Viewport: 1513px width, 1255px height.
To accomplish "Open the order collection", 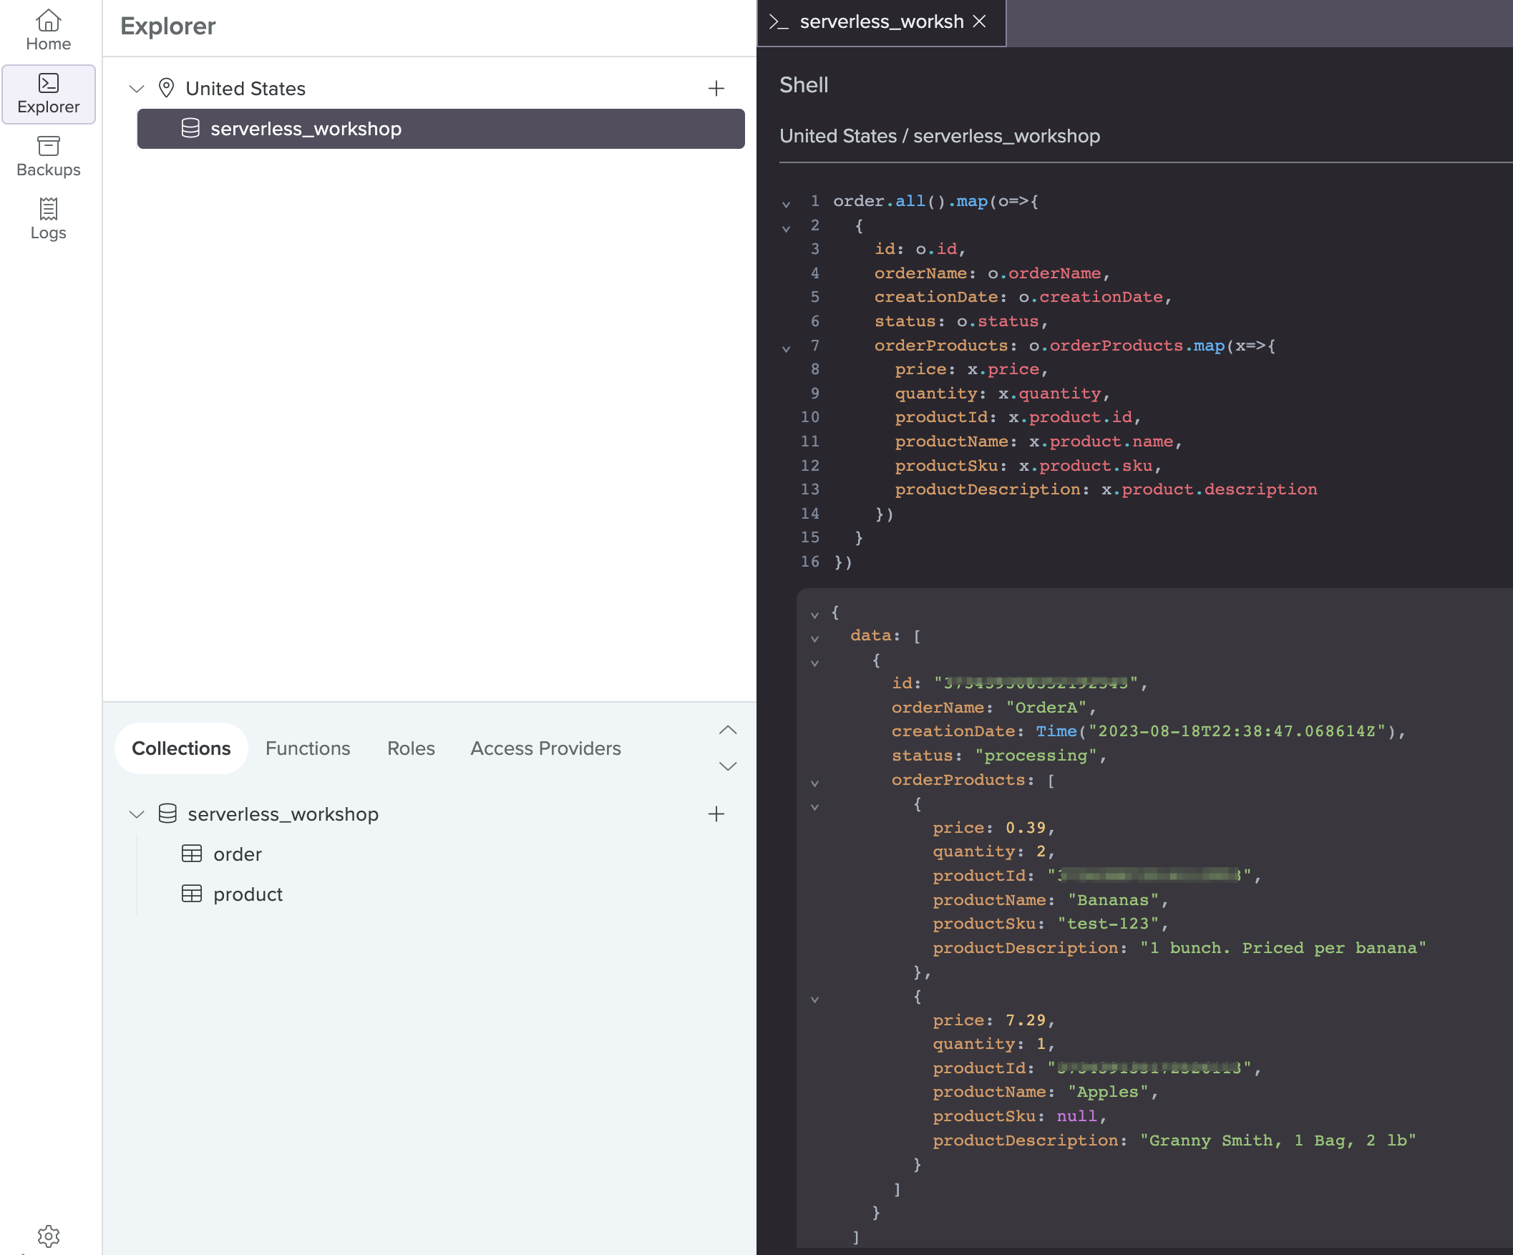I will click(x=237, y=854).
